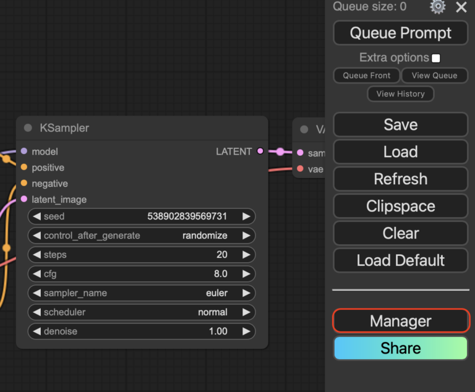Open the sampler_name euler dropdown
Viewport: 475px width, 392px height.
pos(142,293)
